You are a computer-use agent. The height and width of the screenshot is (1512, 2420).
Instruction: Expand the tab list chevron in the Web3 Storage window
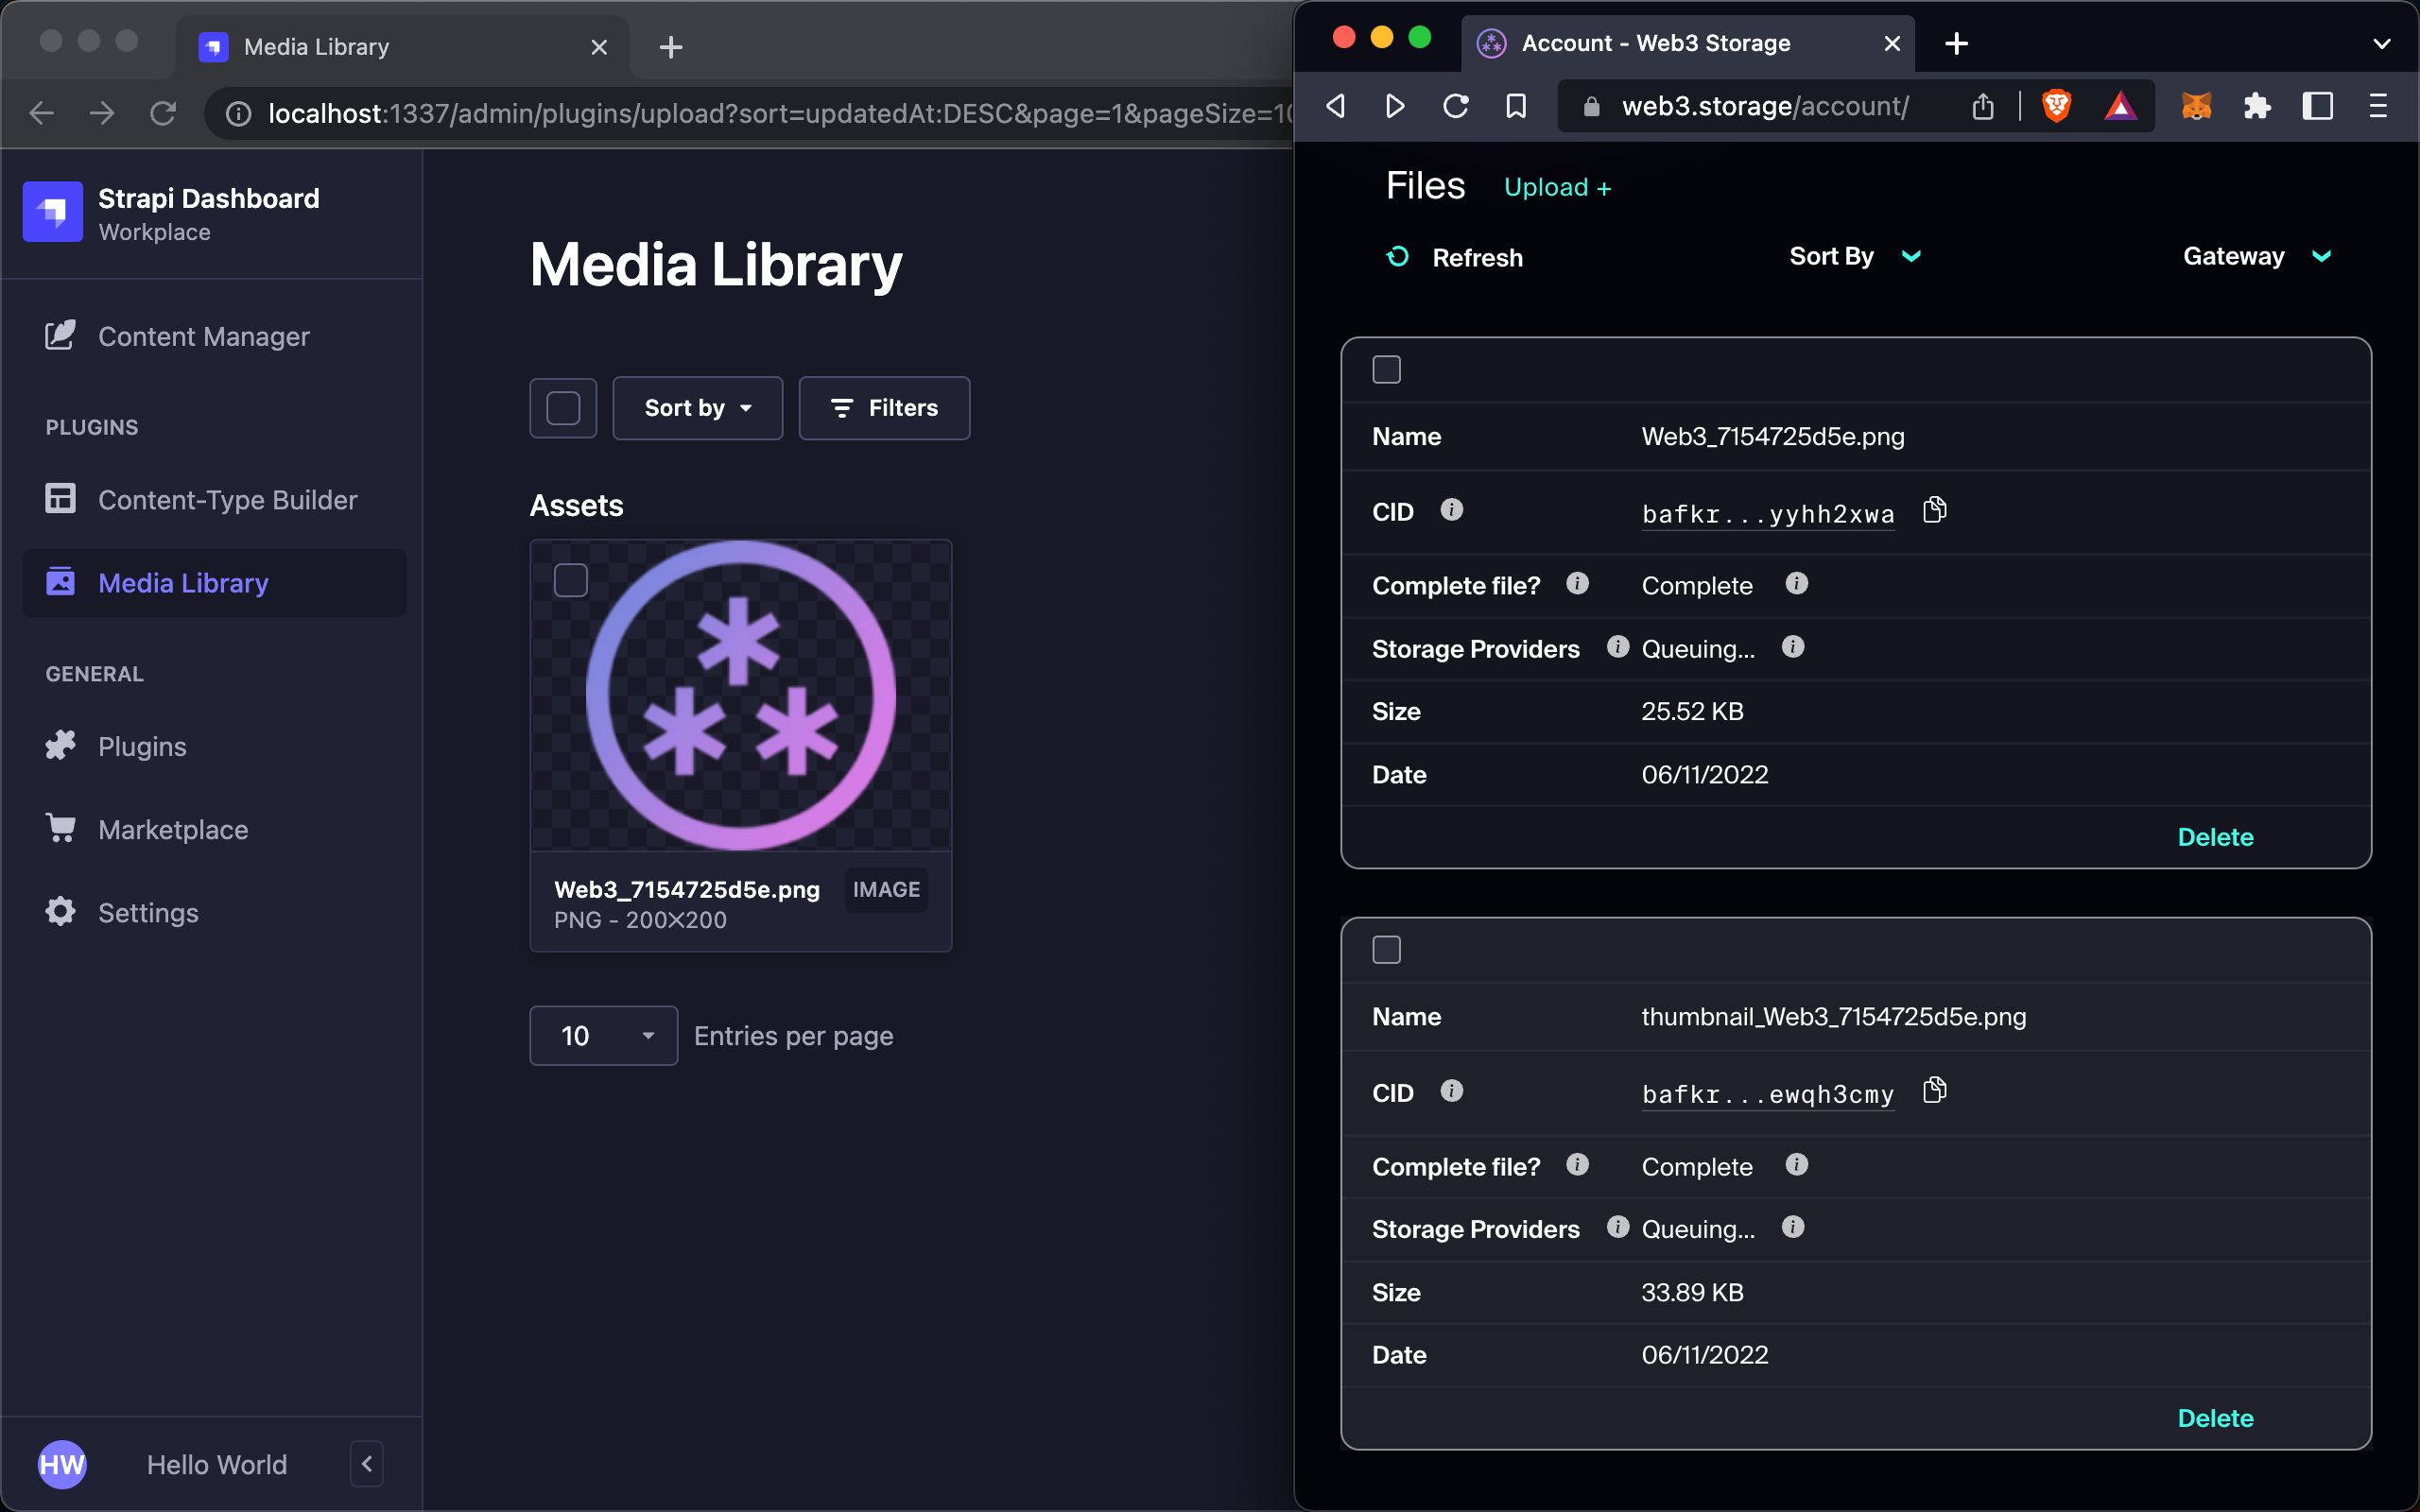[x=2382, y=43]
